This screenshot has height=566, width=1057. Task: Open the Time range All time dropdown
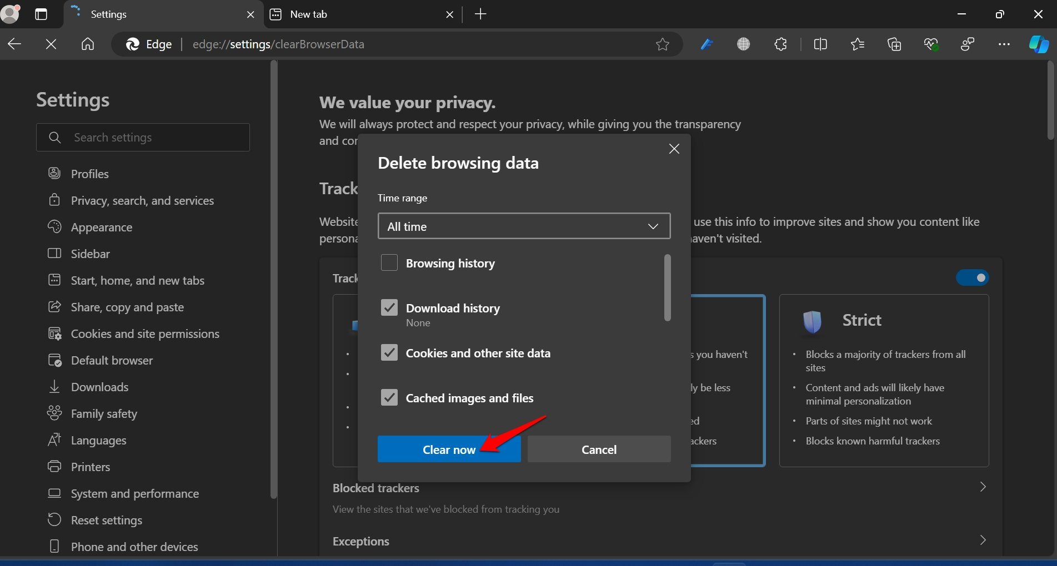pos(524,226)
